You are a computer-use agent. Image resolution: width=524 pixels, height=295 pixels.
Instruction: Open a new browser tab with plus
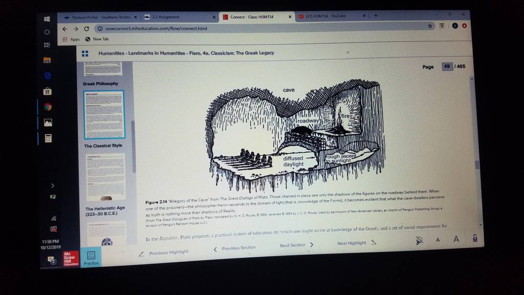pos(376,16)
